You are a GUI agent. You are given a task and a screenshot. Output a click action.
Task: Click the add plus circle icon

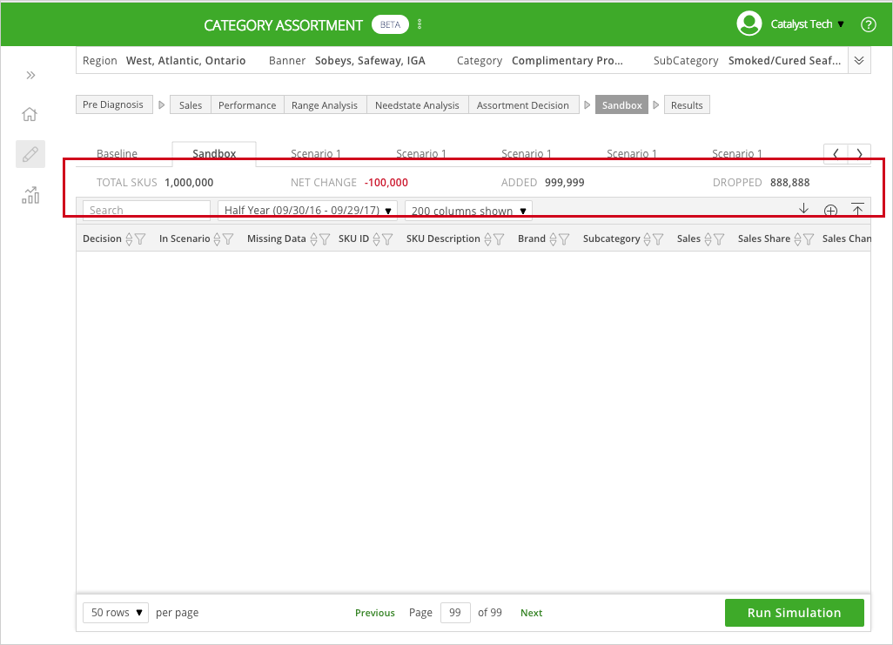830,211
